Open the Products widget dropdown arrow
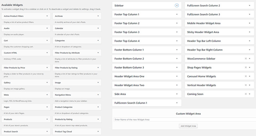The image size is (256, 136). (47, 119)
